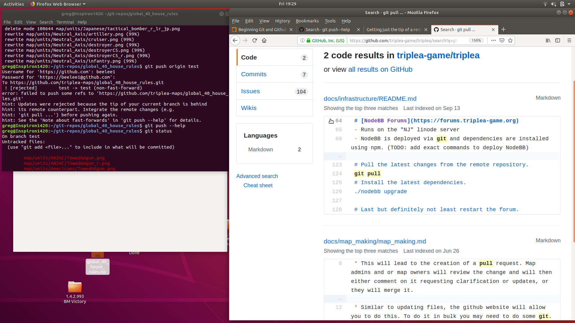Open docs/map_making/map_making.md result
This screenshot has height=323, width=575.
(x=375, y=241)
